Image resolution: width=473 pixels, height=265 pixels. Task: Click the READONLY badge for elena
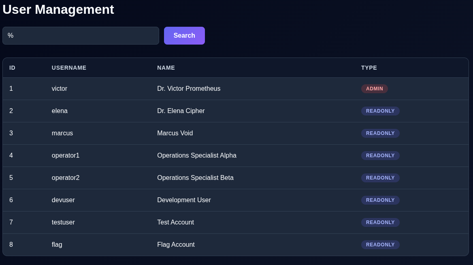(x=380, y=111)
